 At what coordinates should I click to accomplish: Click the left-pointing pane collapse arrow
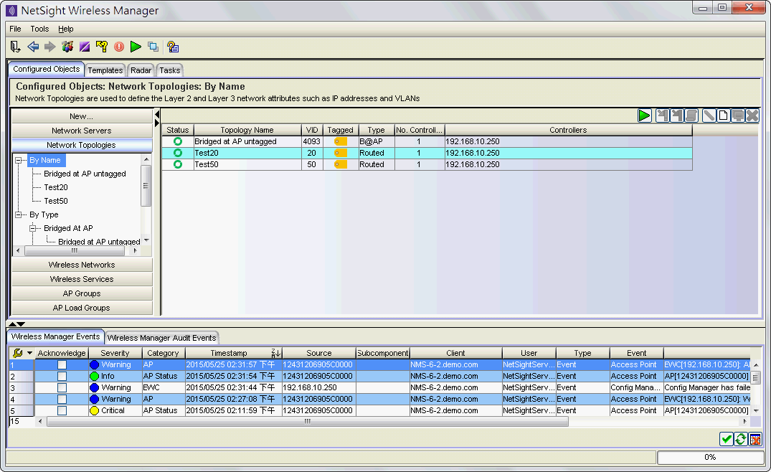pos(157,115)
